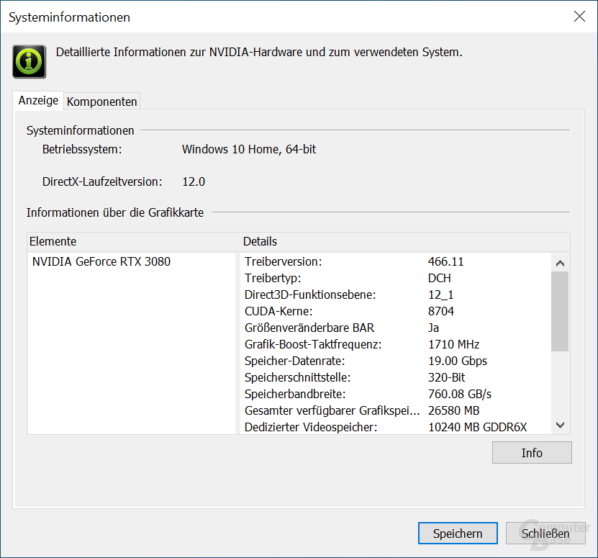
Task: Select NVIDIA GeForce RTX 3080 entry
Action: [x=101, y=261]
